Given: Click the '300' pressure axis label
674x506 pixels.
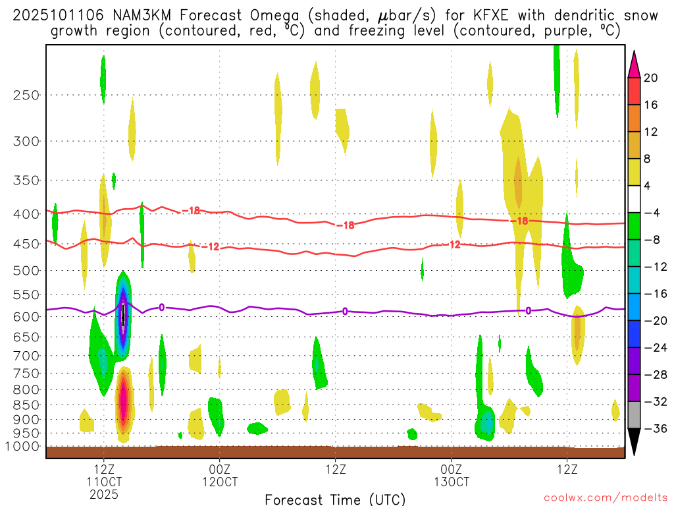Looking at the screenshot, I should click(x=26, y=141).
